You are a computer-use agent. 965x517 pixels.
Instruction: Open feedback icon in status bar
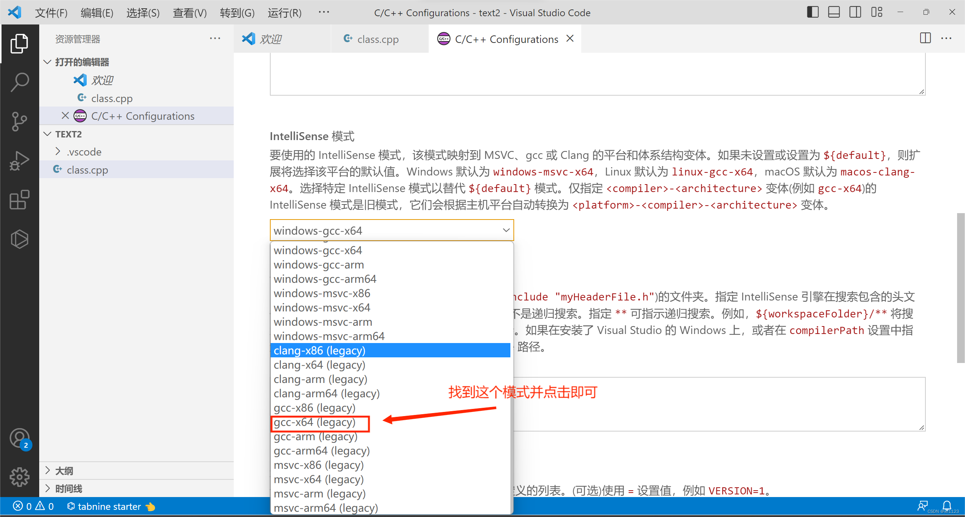[922, 506]
